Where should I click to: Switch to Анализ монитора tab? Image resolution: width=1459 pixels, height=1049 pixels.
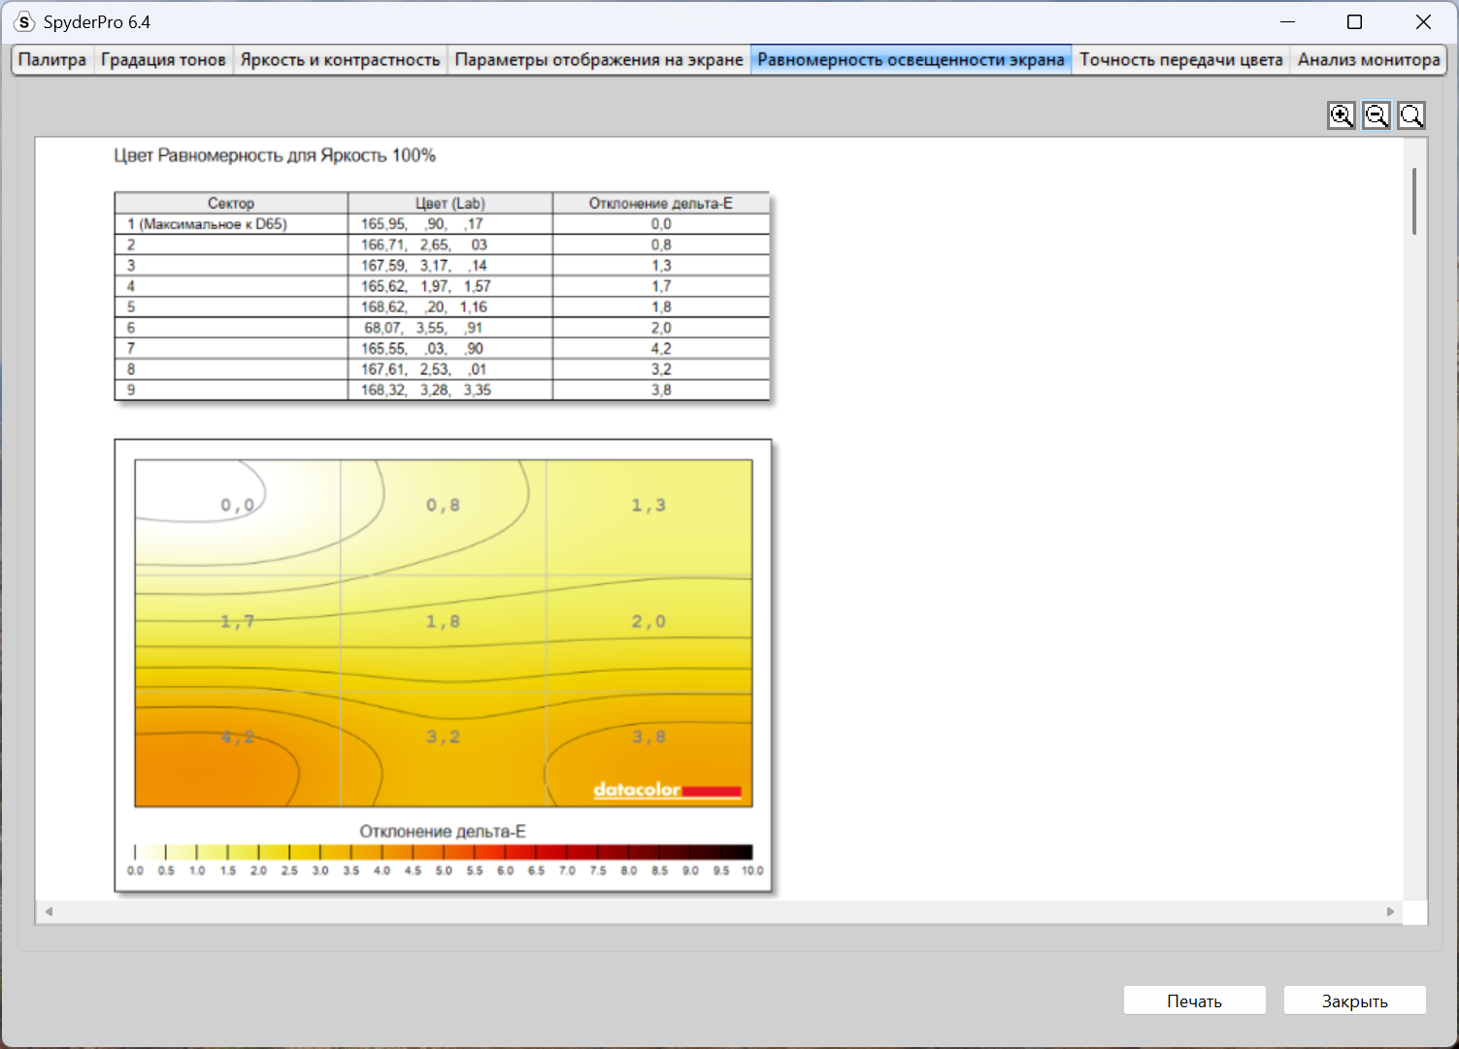coord(1369,59)
